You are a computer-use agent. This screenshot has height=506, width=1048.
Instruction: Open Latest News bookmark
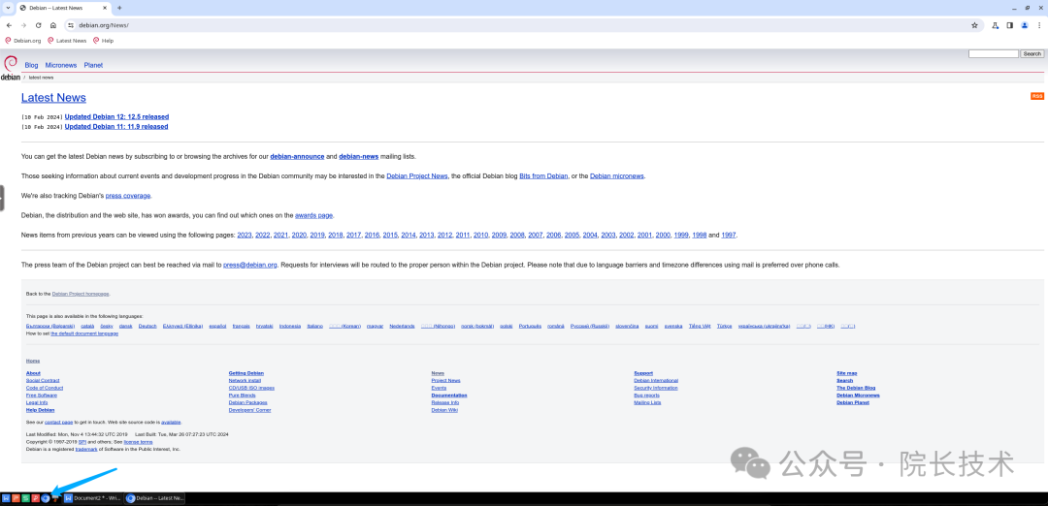(67, 41)
